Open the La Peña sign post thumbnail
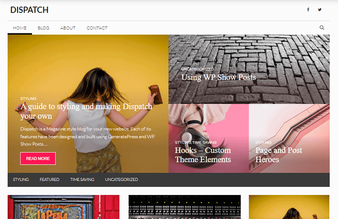This screenshot has width=338, height=219. [x=64, y=207]
